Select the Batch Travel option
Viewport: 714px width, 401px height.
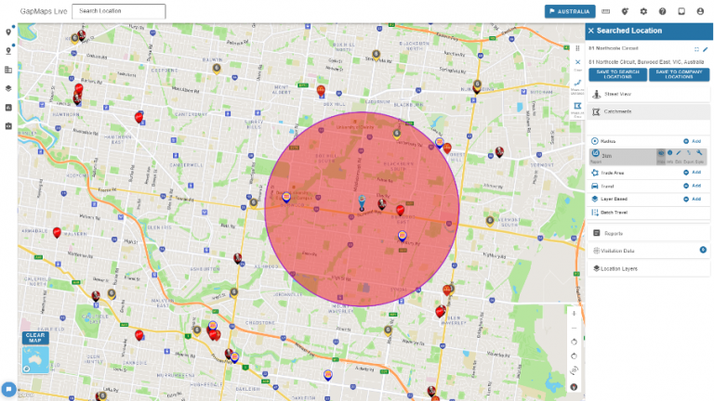[617, 213]
